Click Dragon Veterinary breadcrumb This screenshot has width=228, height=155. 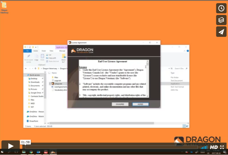click(50, 68)
